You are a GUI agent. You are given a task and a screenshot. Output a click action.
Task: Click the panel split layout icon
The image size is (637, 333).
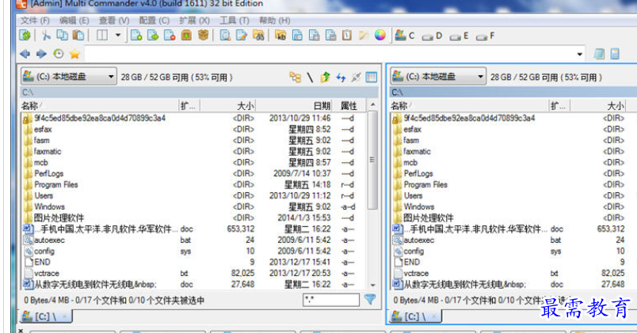[102, 36]
